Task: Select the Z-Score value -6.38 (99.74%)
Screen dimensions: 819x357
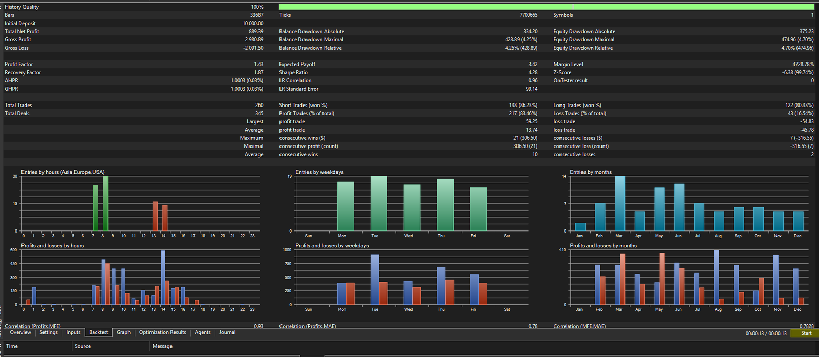Action: pos(798,72)
